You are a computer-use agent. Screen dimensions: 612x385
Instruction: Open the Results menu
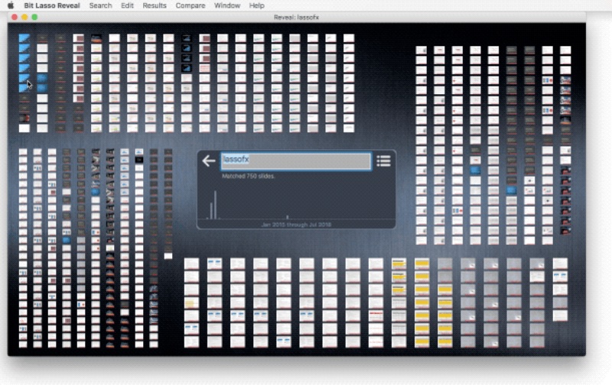tap(155, 5)
